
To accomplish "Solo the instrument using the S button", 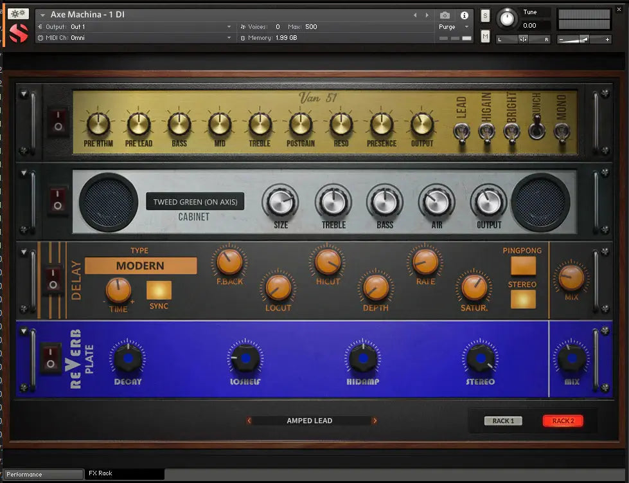I will pyautogui.click(x=485, y=14).
